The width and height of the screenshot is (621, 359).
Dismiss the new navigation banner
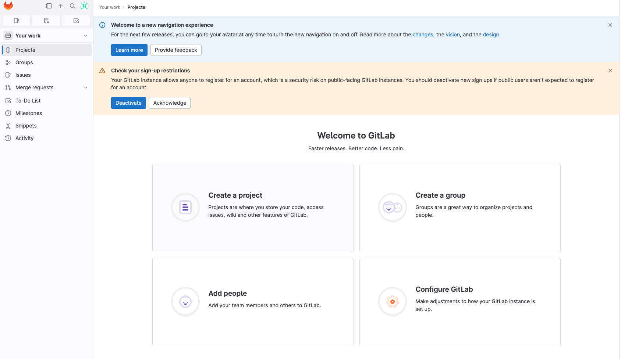click(610, 25)
